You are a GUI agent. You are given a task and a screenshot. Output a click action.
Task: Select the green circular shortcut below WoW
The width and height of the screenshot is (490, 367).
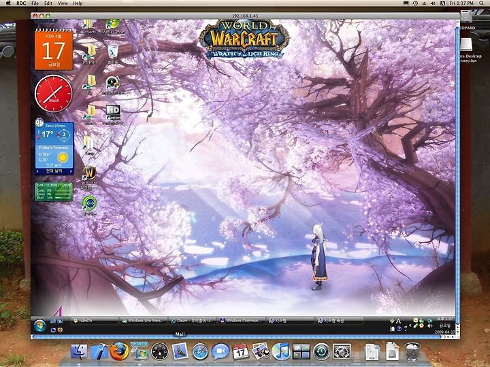(89, 205)
